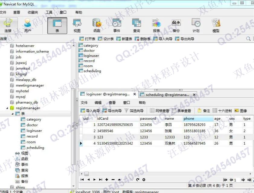The width and height of the screenshot is (254, 193).
Task: Open 筛选向导 (Filter Wizard)
Action: [x=134, y=111]
